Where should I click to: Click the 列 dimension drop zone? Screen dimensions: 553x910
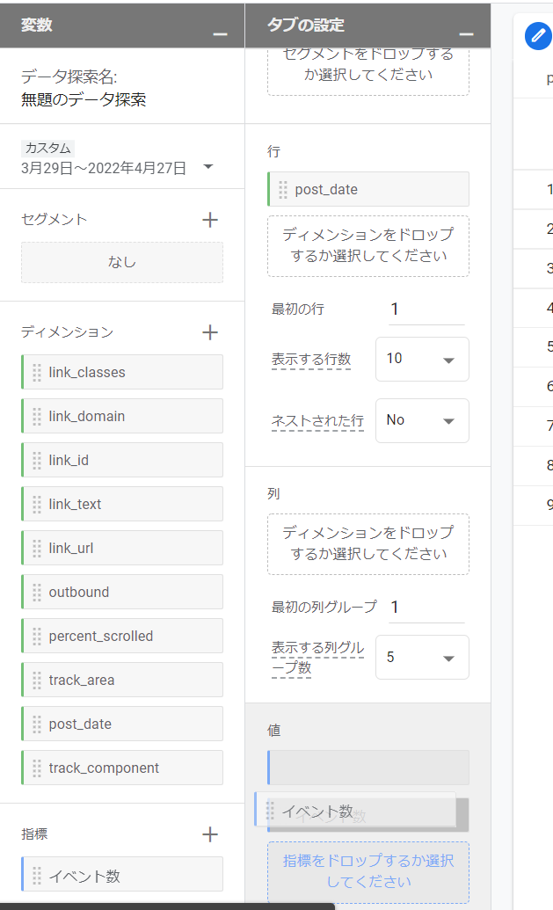point(368,544)
